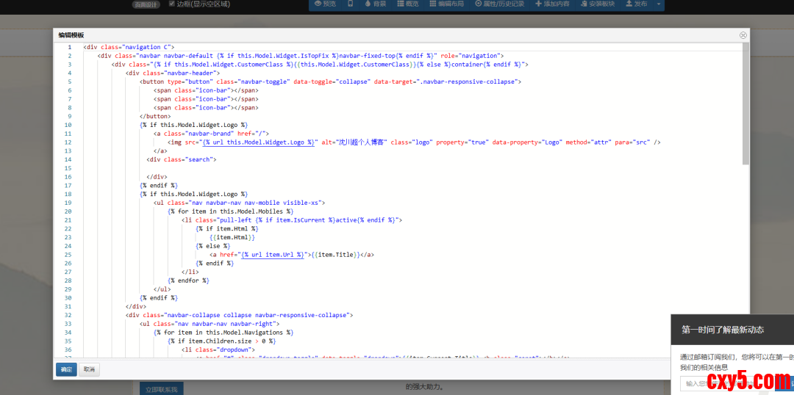Click the code editor vertical scrollbar thumb
Screen dimensions: 794x395
coord(745,103)
